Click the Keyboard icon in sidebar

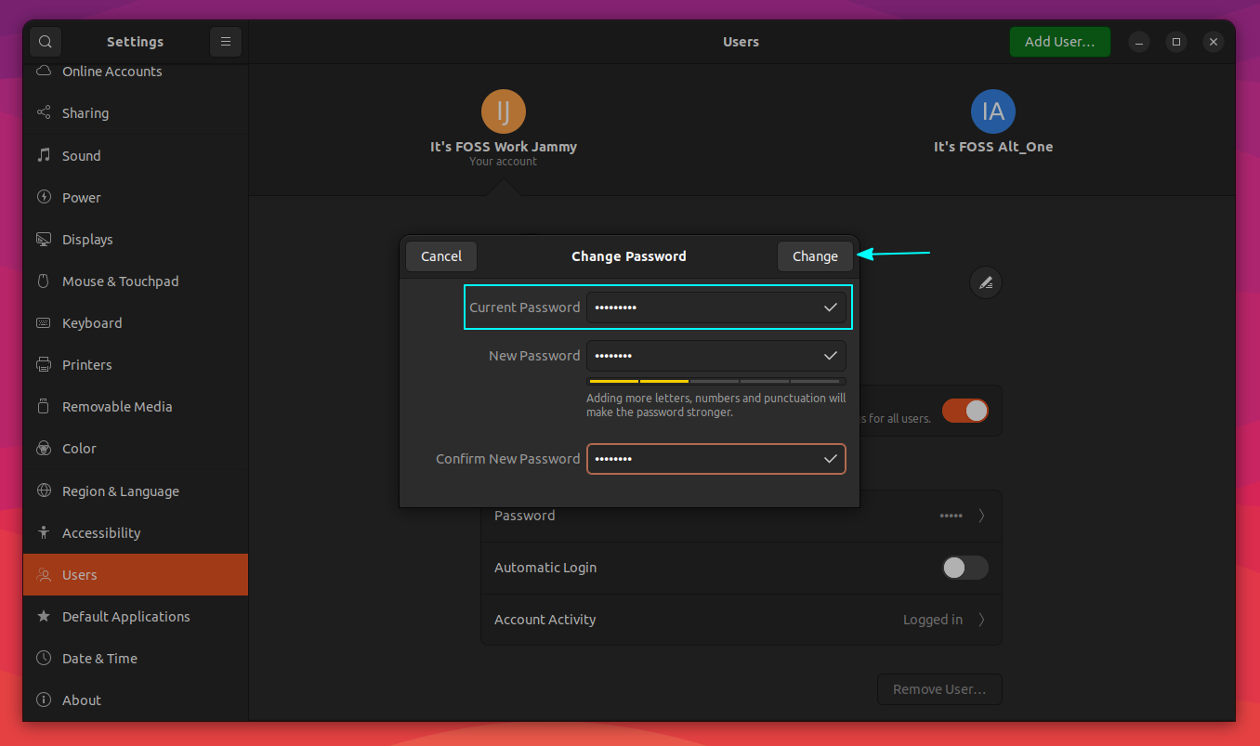pos(44,323)
